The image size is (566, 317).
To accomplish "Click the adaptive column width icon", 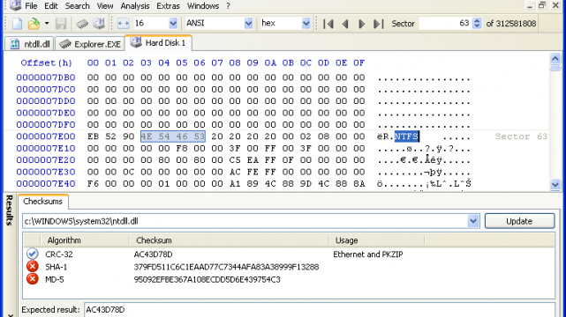I will [123, 24].
